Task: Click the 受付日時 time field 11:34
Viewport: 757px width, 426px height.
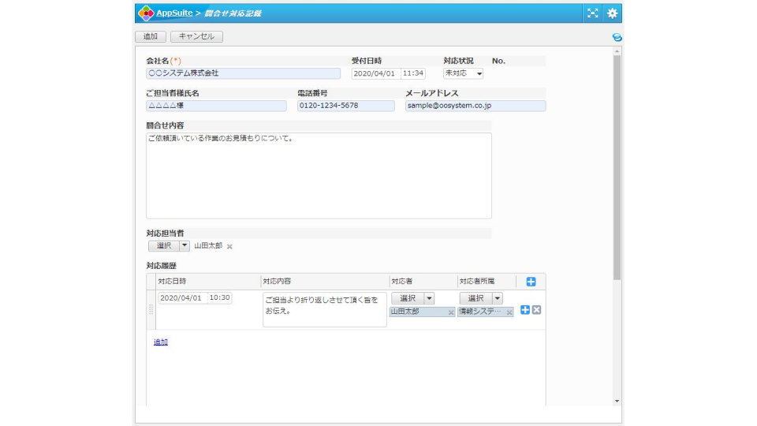Action: pyautogui.click(x=412, y=73)
